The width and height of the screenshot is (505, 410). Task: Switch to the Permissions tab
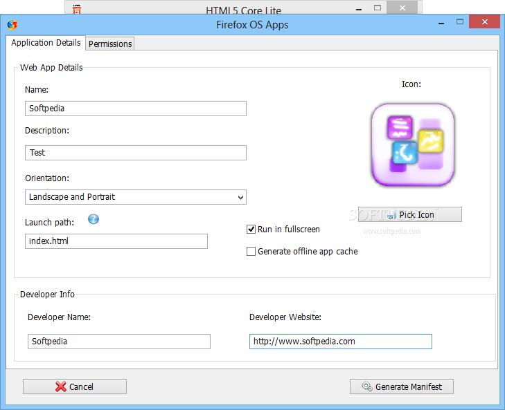point(110,44)
